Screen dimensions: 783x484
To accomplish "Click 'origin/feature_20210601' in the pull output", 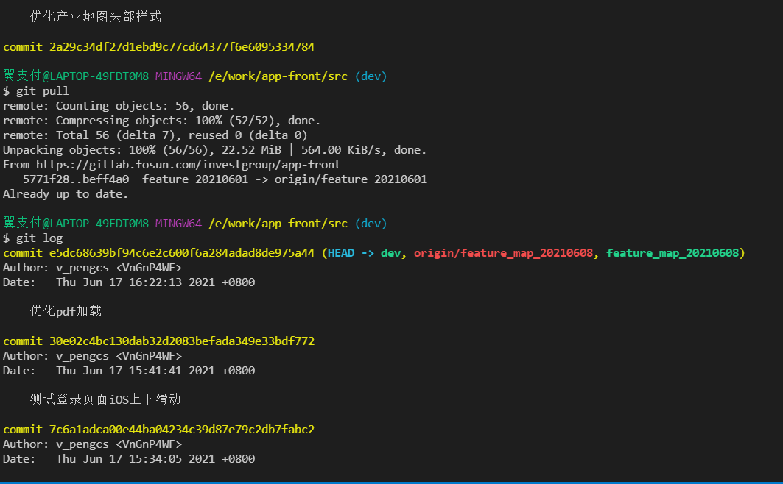I will click(351, 179).
